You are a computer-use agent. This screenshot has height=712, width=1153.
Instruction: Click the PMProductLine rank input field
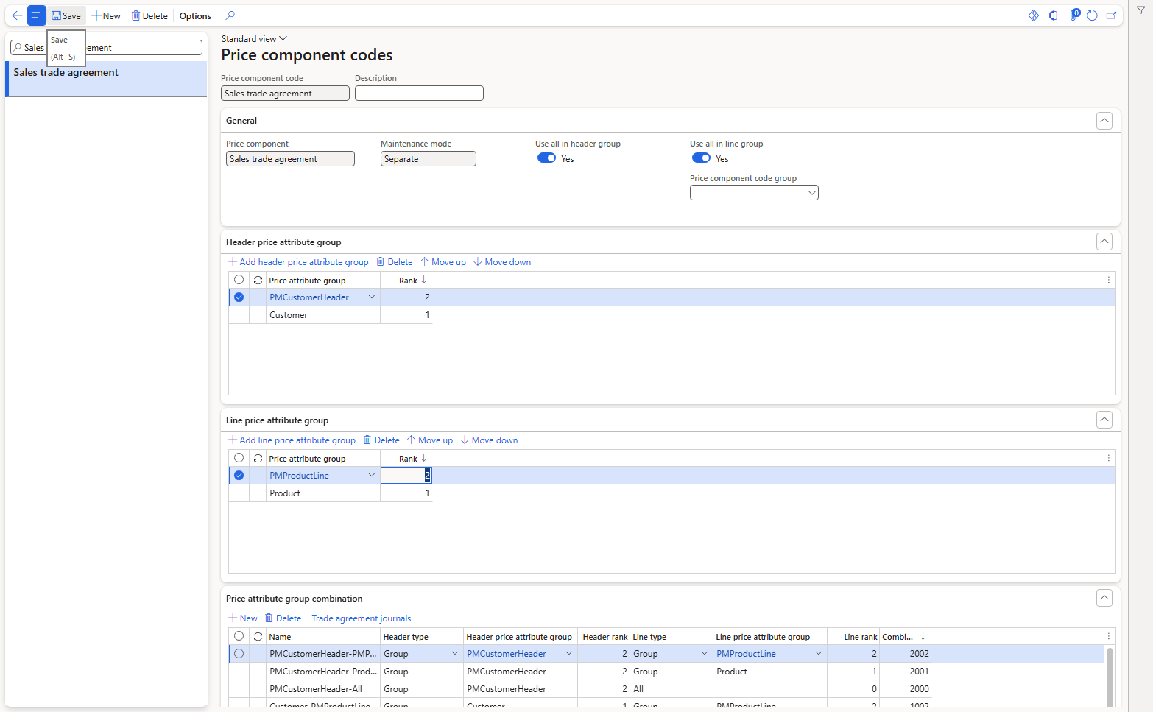tap(406, 476)
